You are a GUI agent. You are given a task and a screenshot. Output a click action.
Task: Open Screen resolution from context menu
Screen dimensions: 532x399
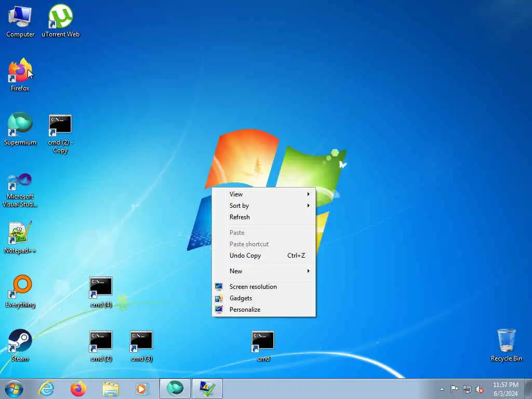coord(263,287)
